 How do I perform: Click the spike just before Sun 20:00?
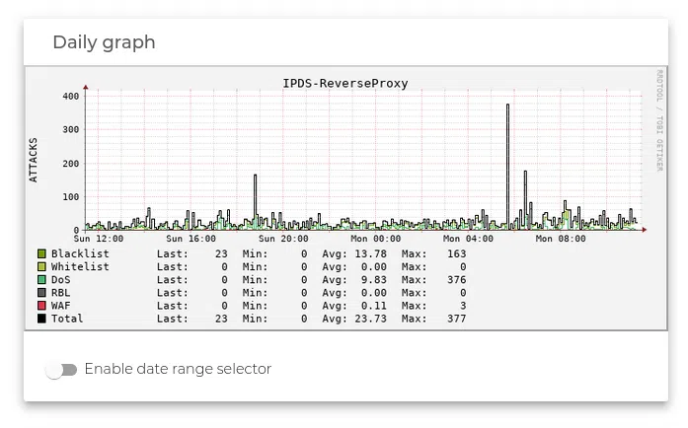pyautogui.click(x=255, y=197)
